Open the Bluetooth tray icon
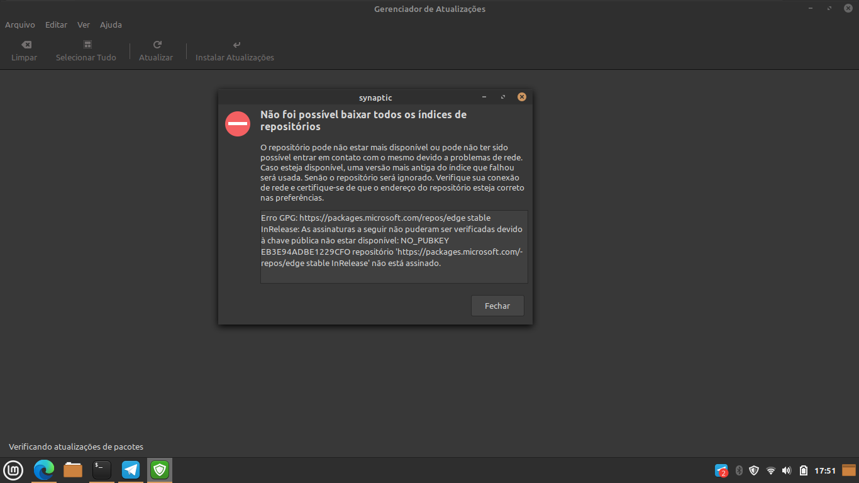 (740, 470)
